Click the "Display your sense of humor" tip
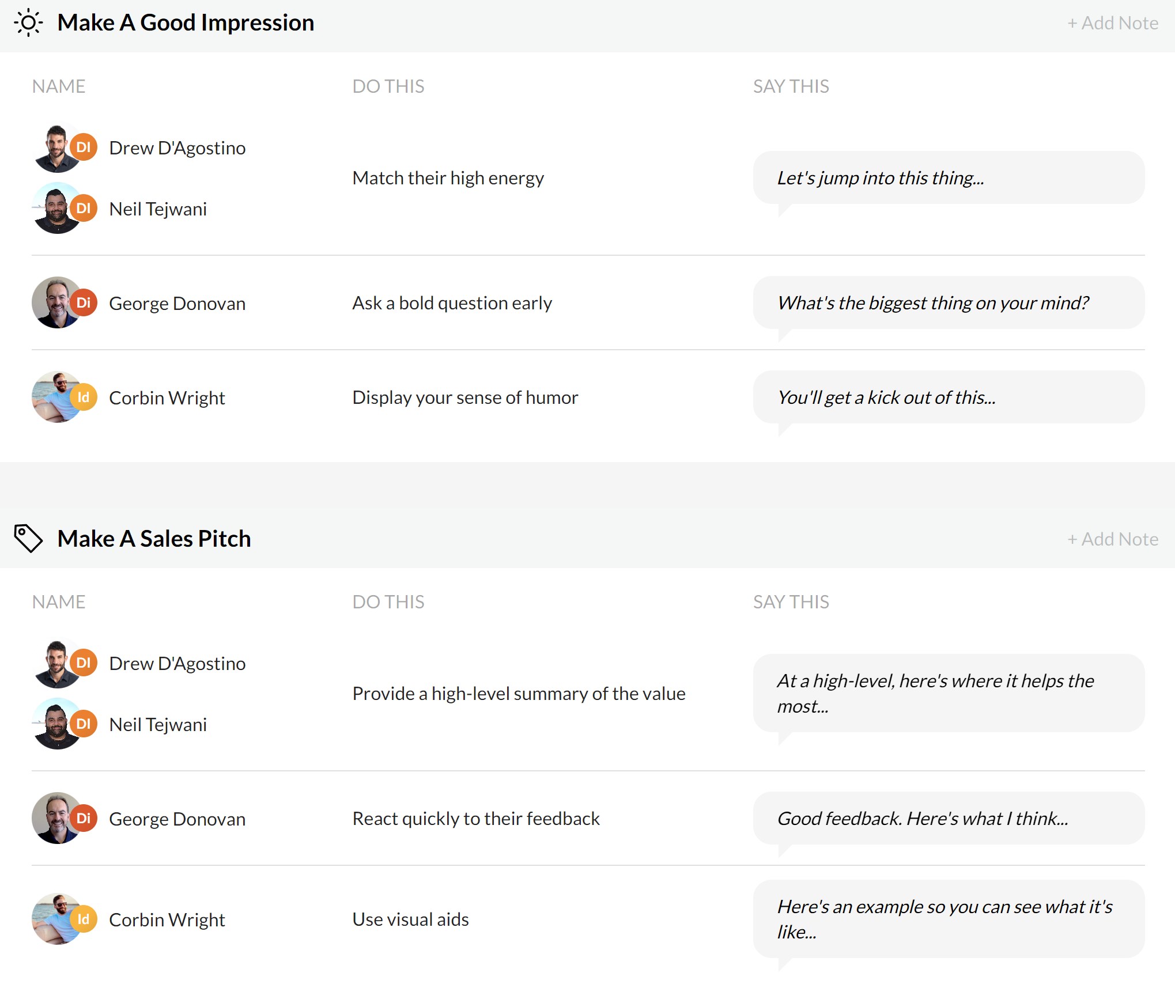 tap(464, 398)
